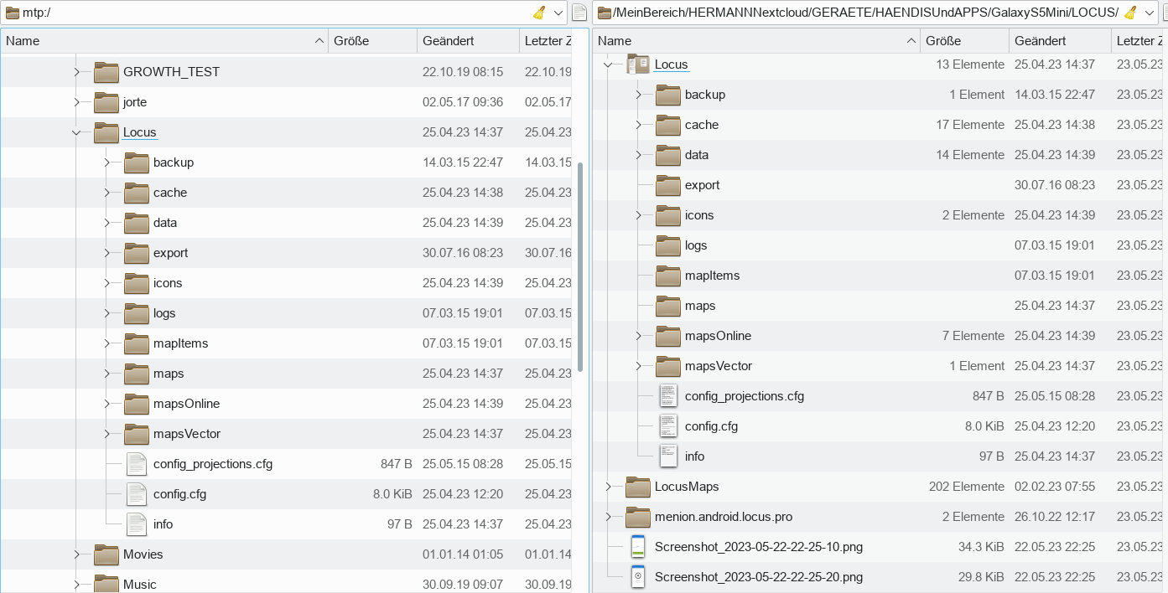
Task: Select Screenshot_2023-05-22-22-25-10.png thumbnail icon
Action: click(638, 547)
